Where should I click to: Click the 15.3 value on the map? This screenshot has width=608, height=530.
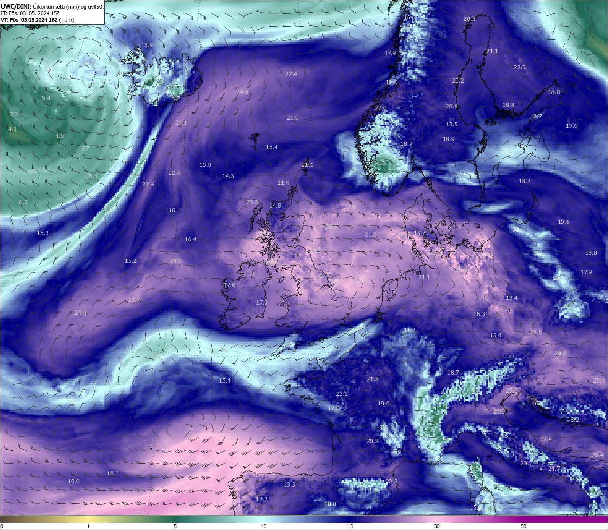43,233
